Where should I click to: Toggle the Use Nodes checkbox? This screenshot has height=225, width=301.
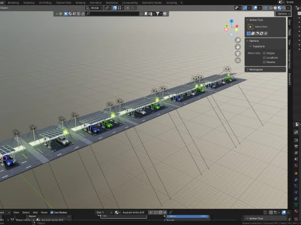tap(51, 212)
